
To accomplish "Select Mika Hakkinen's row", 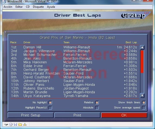I will coord(74,62).
